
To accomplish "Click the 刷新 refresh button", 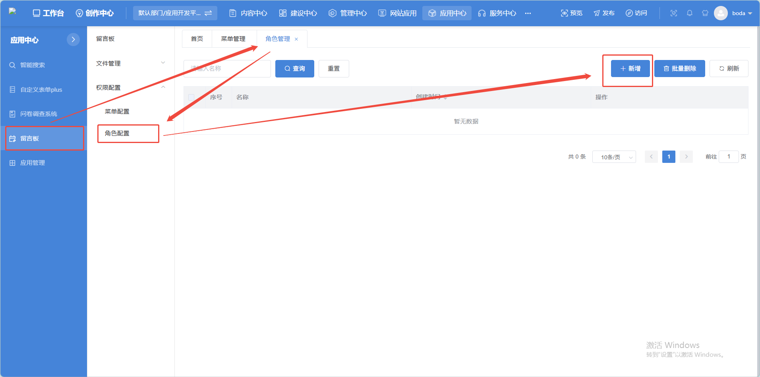I will 729,69.
